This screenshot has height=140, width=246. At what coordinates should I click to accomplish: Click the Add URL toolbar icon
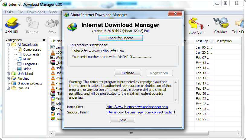pos(12,24)
